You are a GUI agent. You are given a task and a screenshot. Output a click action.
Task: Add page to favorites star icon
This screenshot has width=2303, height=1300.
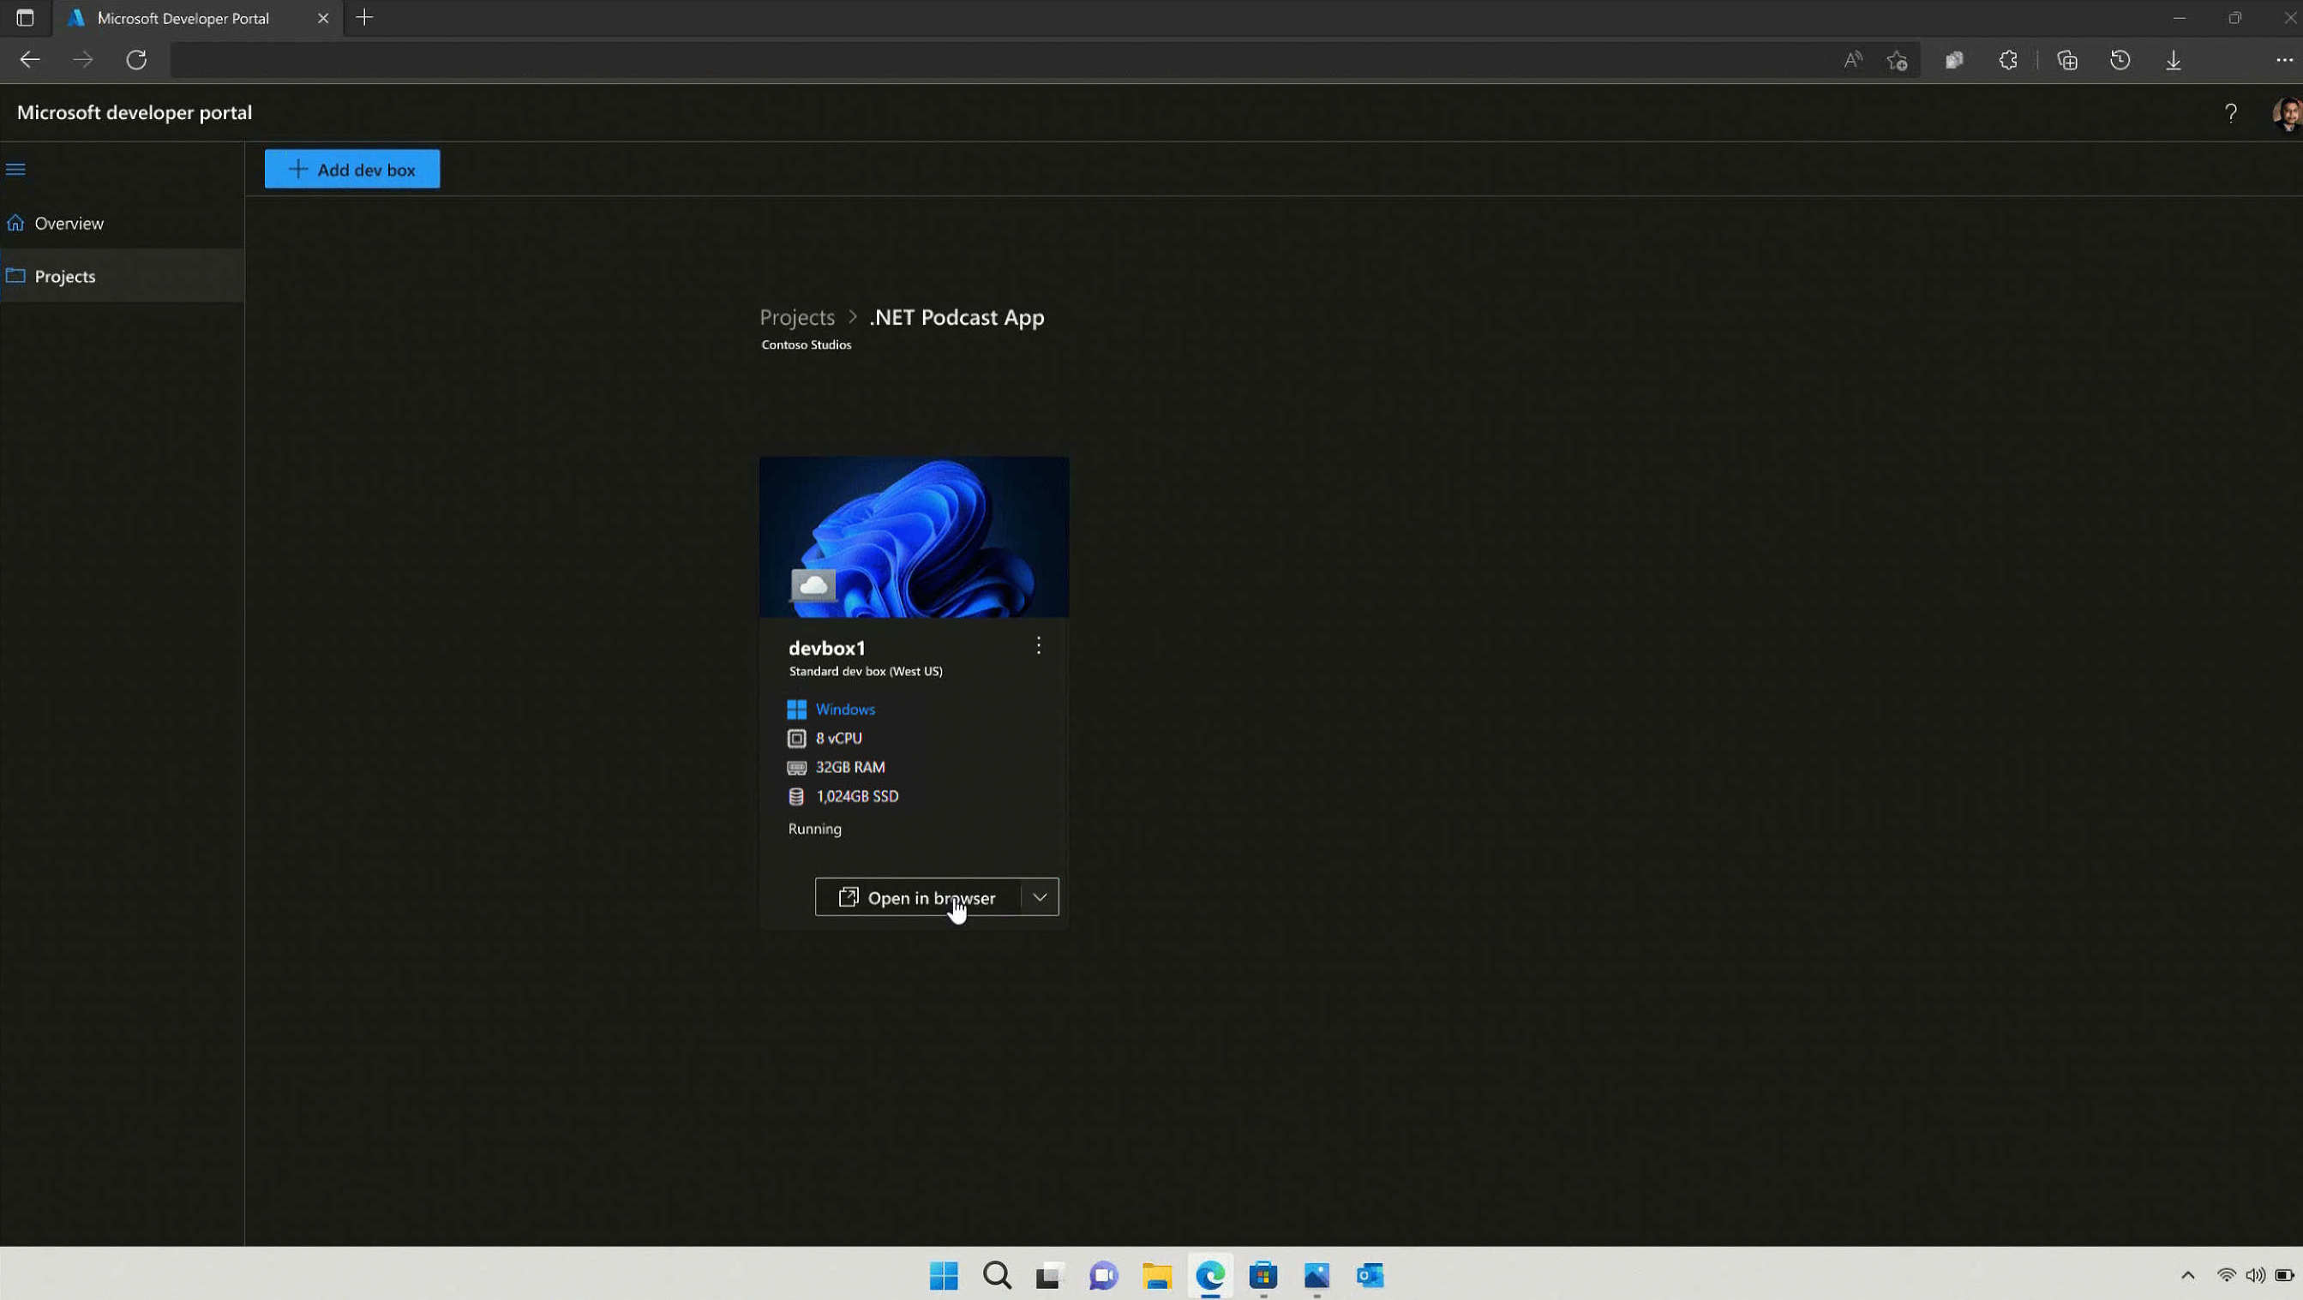pyautogui.click(x=1897, y=60)
